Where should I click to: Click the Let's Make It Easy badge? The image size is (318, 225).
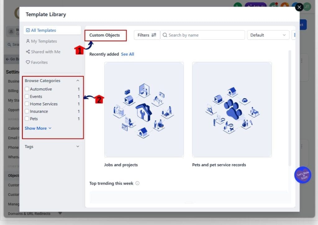302,175
